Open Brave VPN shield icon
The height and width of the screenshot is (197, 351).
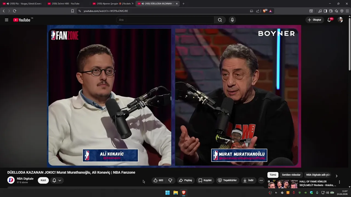(x=342, y=11)
